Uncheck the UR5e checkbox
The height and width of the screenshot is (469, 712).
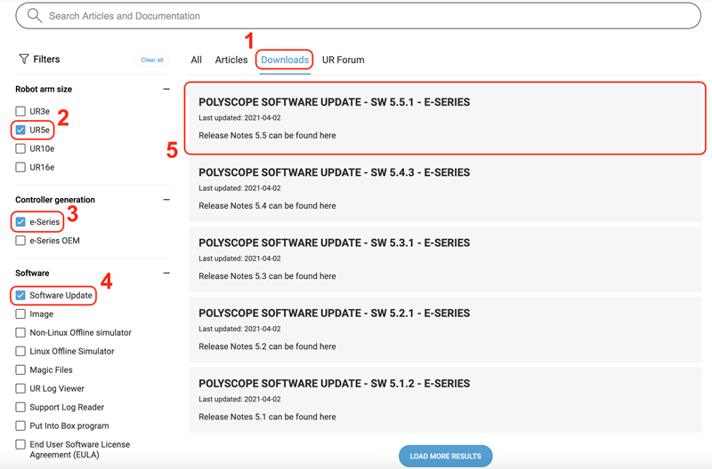point(20,130)
